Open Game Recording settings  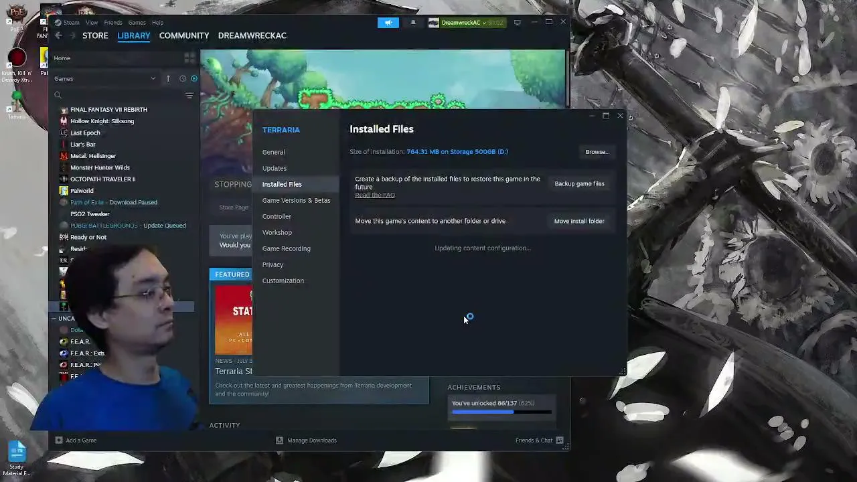click(x=287, y=248)
